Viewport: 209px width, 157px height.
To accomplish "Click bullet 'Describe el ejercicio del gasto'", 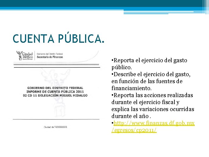I will 151,74.
